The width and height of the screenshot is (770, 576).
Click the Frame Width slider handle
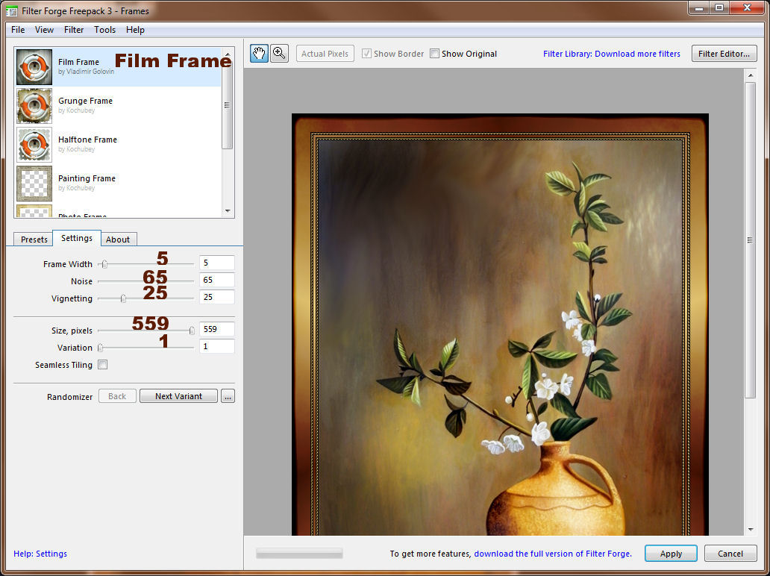pos(104,264)
